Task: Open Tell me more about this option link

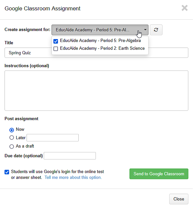Action: 73,177
